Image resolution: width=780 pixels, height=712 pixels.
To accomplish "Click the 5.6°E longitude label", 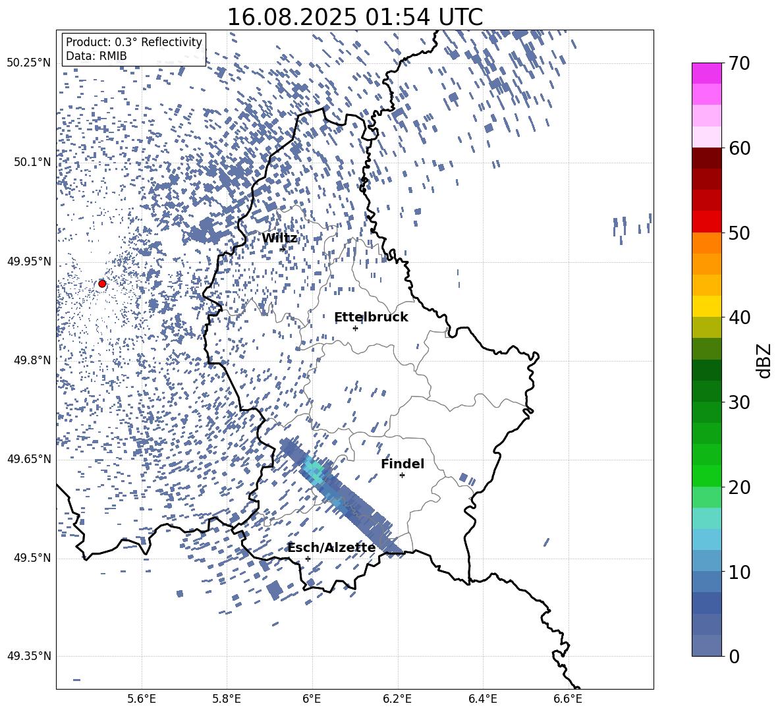I will tap(142, 699).
